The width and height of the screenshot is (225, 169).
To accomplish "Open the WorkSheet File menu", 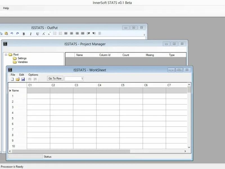I will (x=13, y=75).
